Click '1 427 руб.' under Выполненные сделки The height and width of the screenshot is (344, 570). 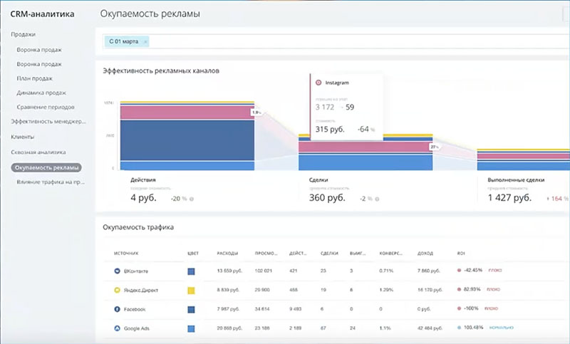(509, 198)
